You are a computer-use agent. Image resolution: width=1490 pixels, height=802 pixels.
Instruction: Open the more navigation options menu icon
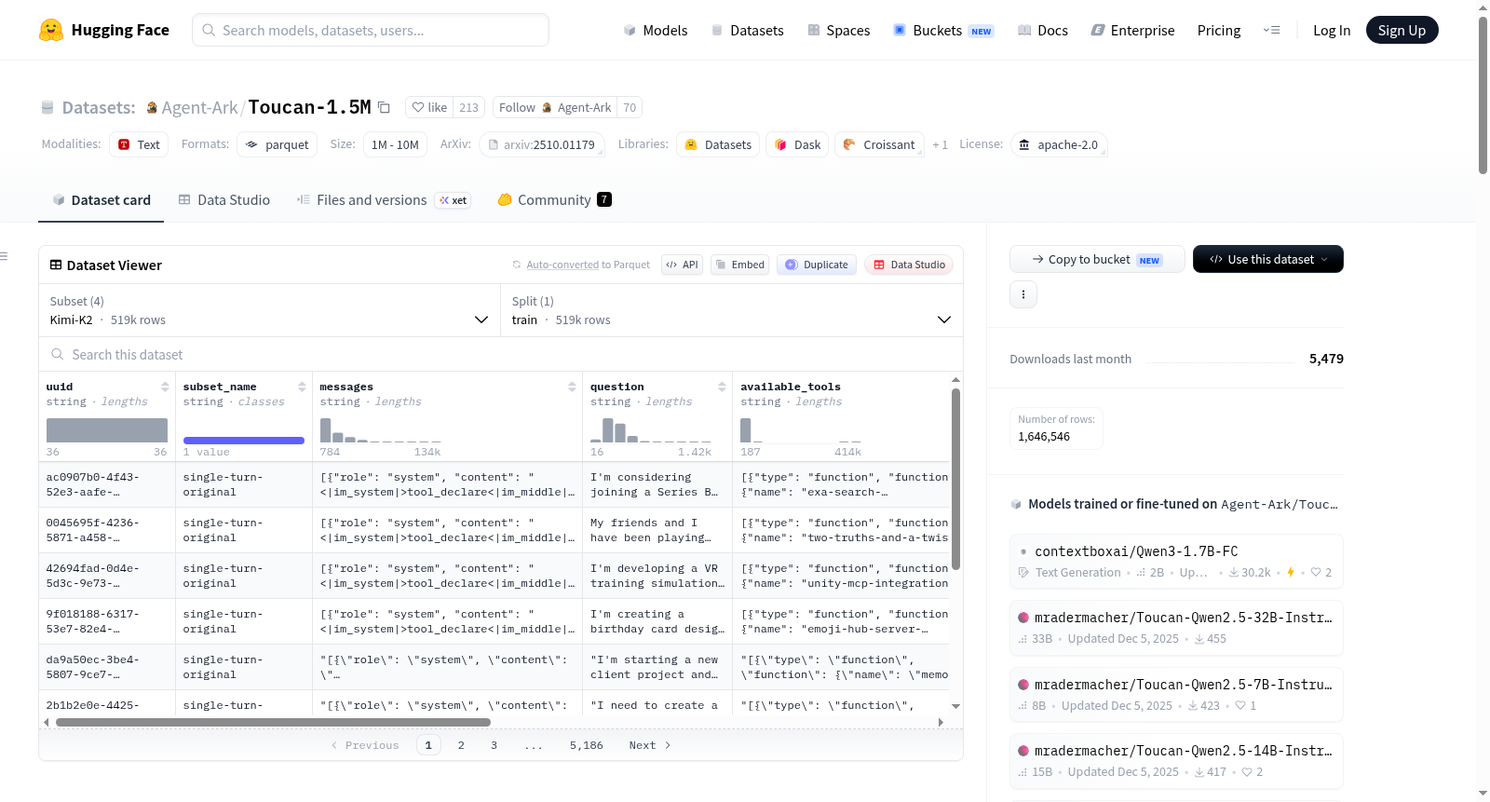(1271, 30)
